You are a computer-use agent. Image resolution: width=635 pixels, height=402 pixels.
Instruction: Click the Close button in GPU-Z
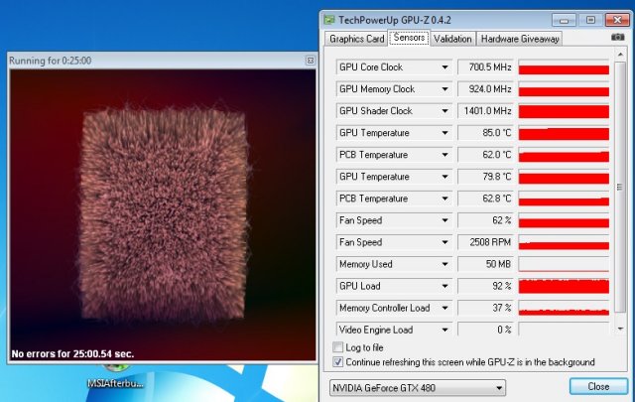click(598, 386)
